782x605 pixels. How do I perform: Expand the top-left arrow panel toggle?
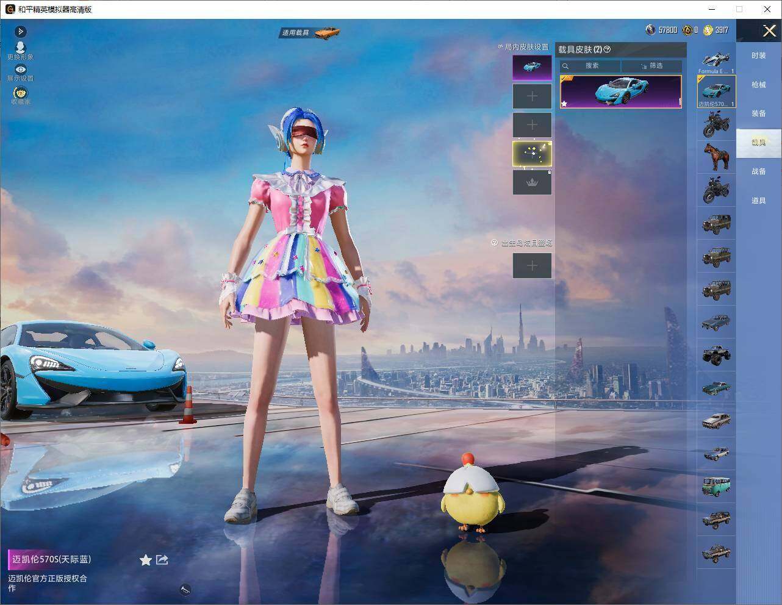point(20,31)
